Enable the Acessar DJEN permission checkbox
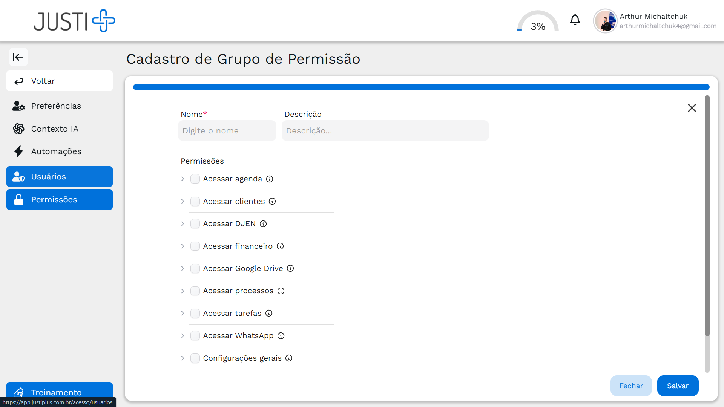This screenshot has width=724, height=407. [195, 224]
